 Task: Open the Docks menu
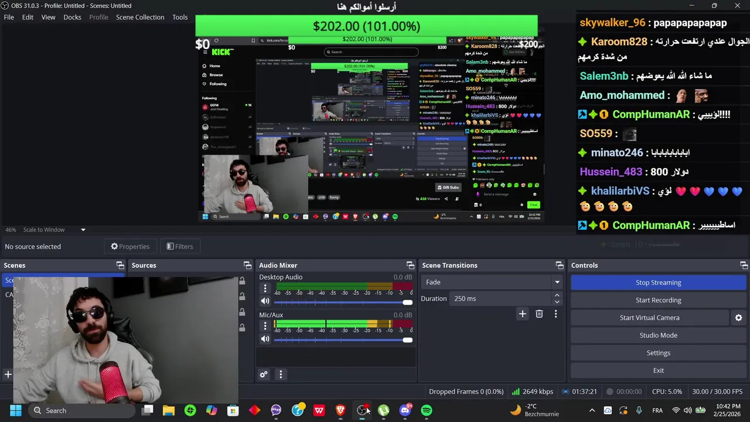[x=72, y=17]
